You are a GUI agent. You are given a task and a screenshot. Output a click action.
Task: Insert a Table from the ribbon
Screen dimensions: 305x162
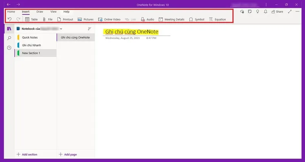coord(31,19)
